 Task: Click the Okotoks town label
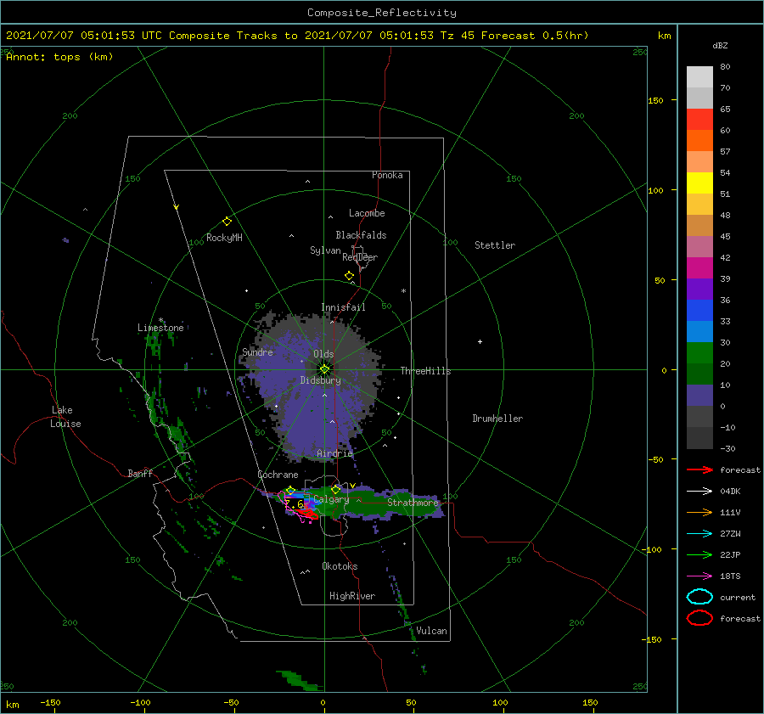click(340, 566)
